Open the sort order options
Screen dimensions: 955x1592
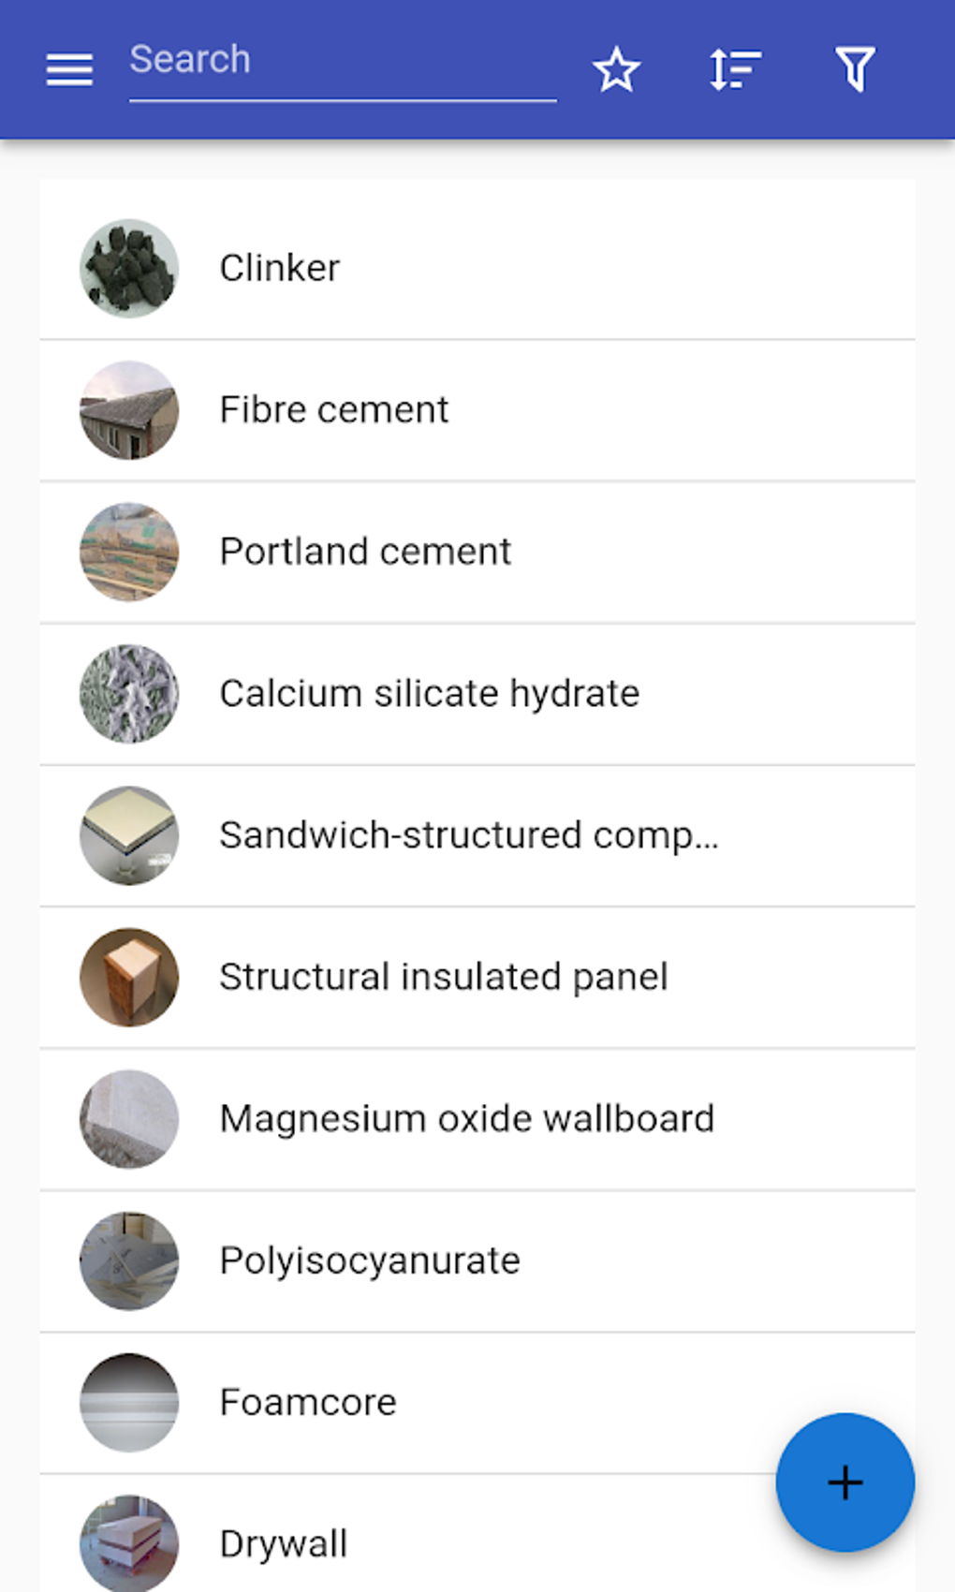tap(735, 70)
